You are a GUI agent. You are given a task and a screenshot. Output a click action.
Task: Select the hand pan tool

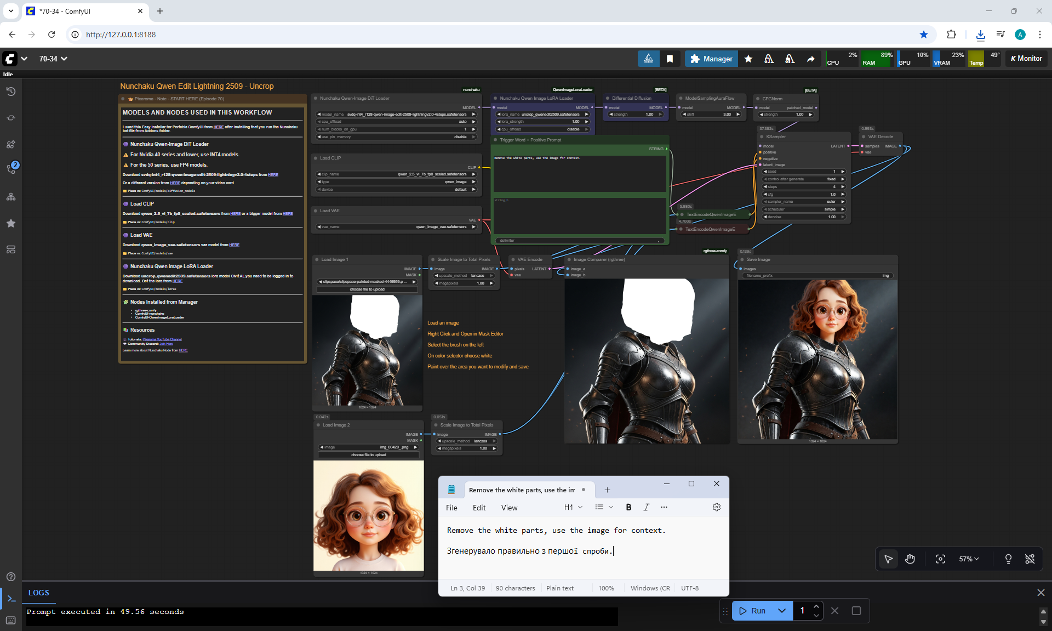pyautogui.click(x=910, y=559)
